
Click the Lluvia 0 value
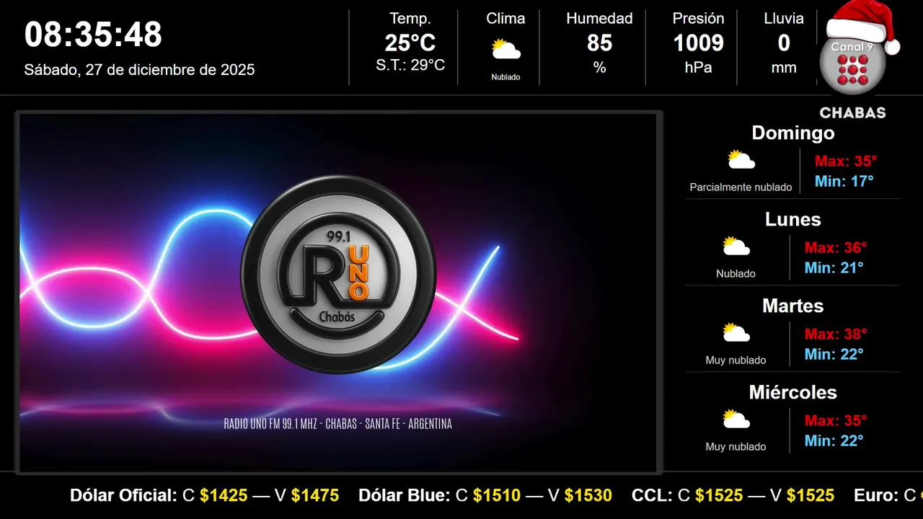(784, 43)
